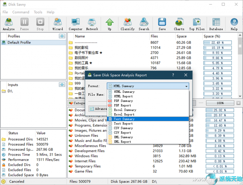Click the Stop toolbar icon
243x185 pixels.
coord(40,24)
